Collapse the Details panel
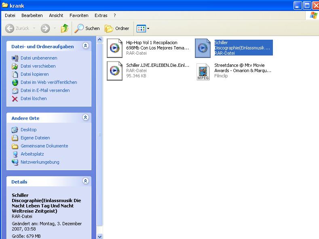The height and width of the screenshot is (239, 319). (x=85, y=181)
